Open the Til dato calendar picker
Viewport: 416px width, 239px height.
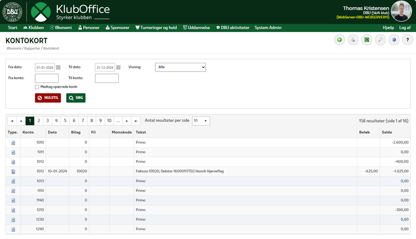(118, 67)
